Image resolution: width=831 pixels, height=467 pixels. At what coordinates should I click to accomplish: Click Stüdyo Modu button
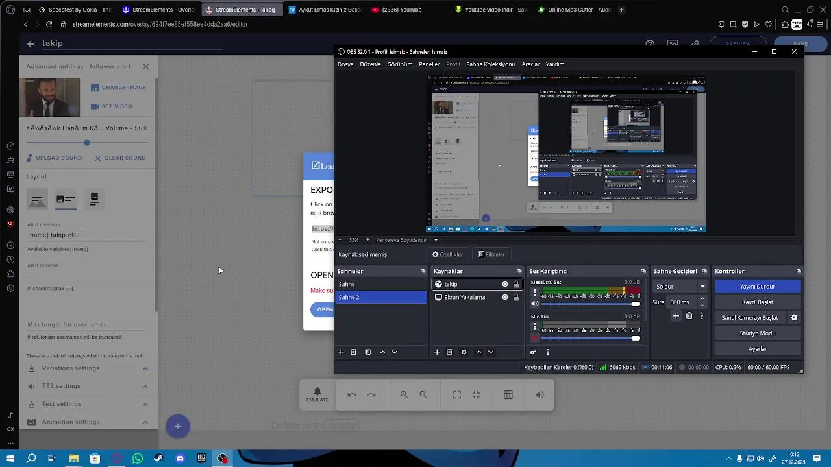758,333
